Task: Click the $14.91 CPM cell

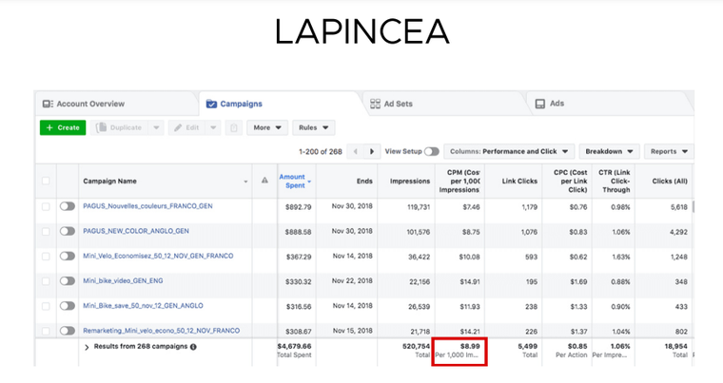Action: point(470,282)
